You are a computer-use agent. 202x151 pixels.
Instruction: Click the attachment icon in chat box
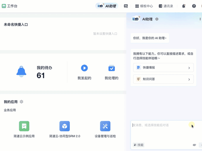click(x=195, y=145)
